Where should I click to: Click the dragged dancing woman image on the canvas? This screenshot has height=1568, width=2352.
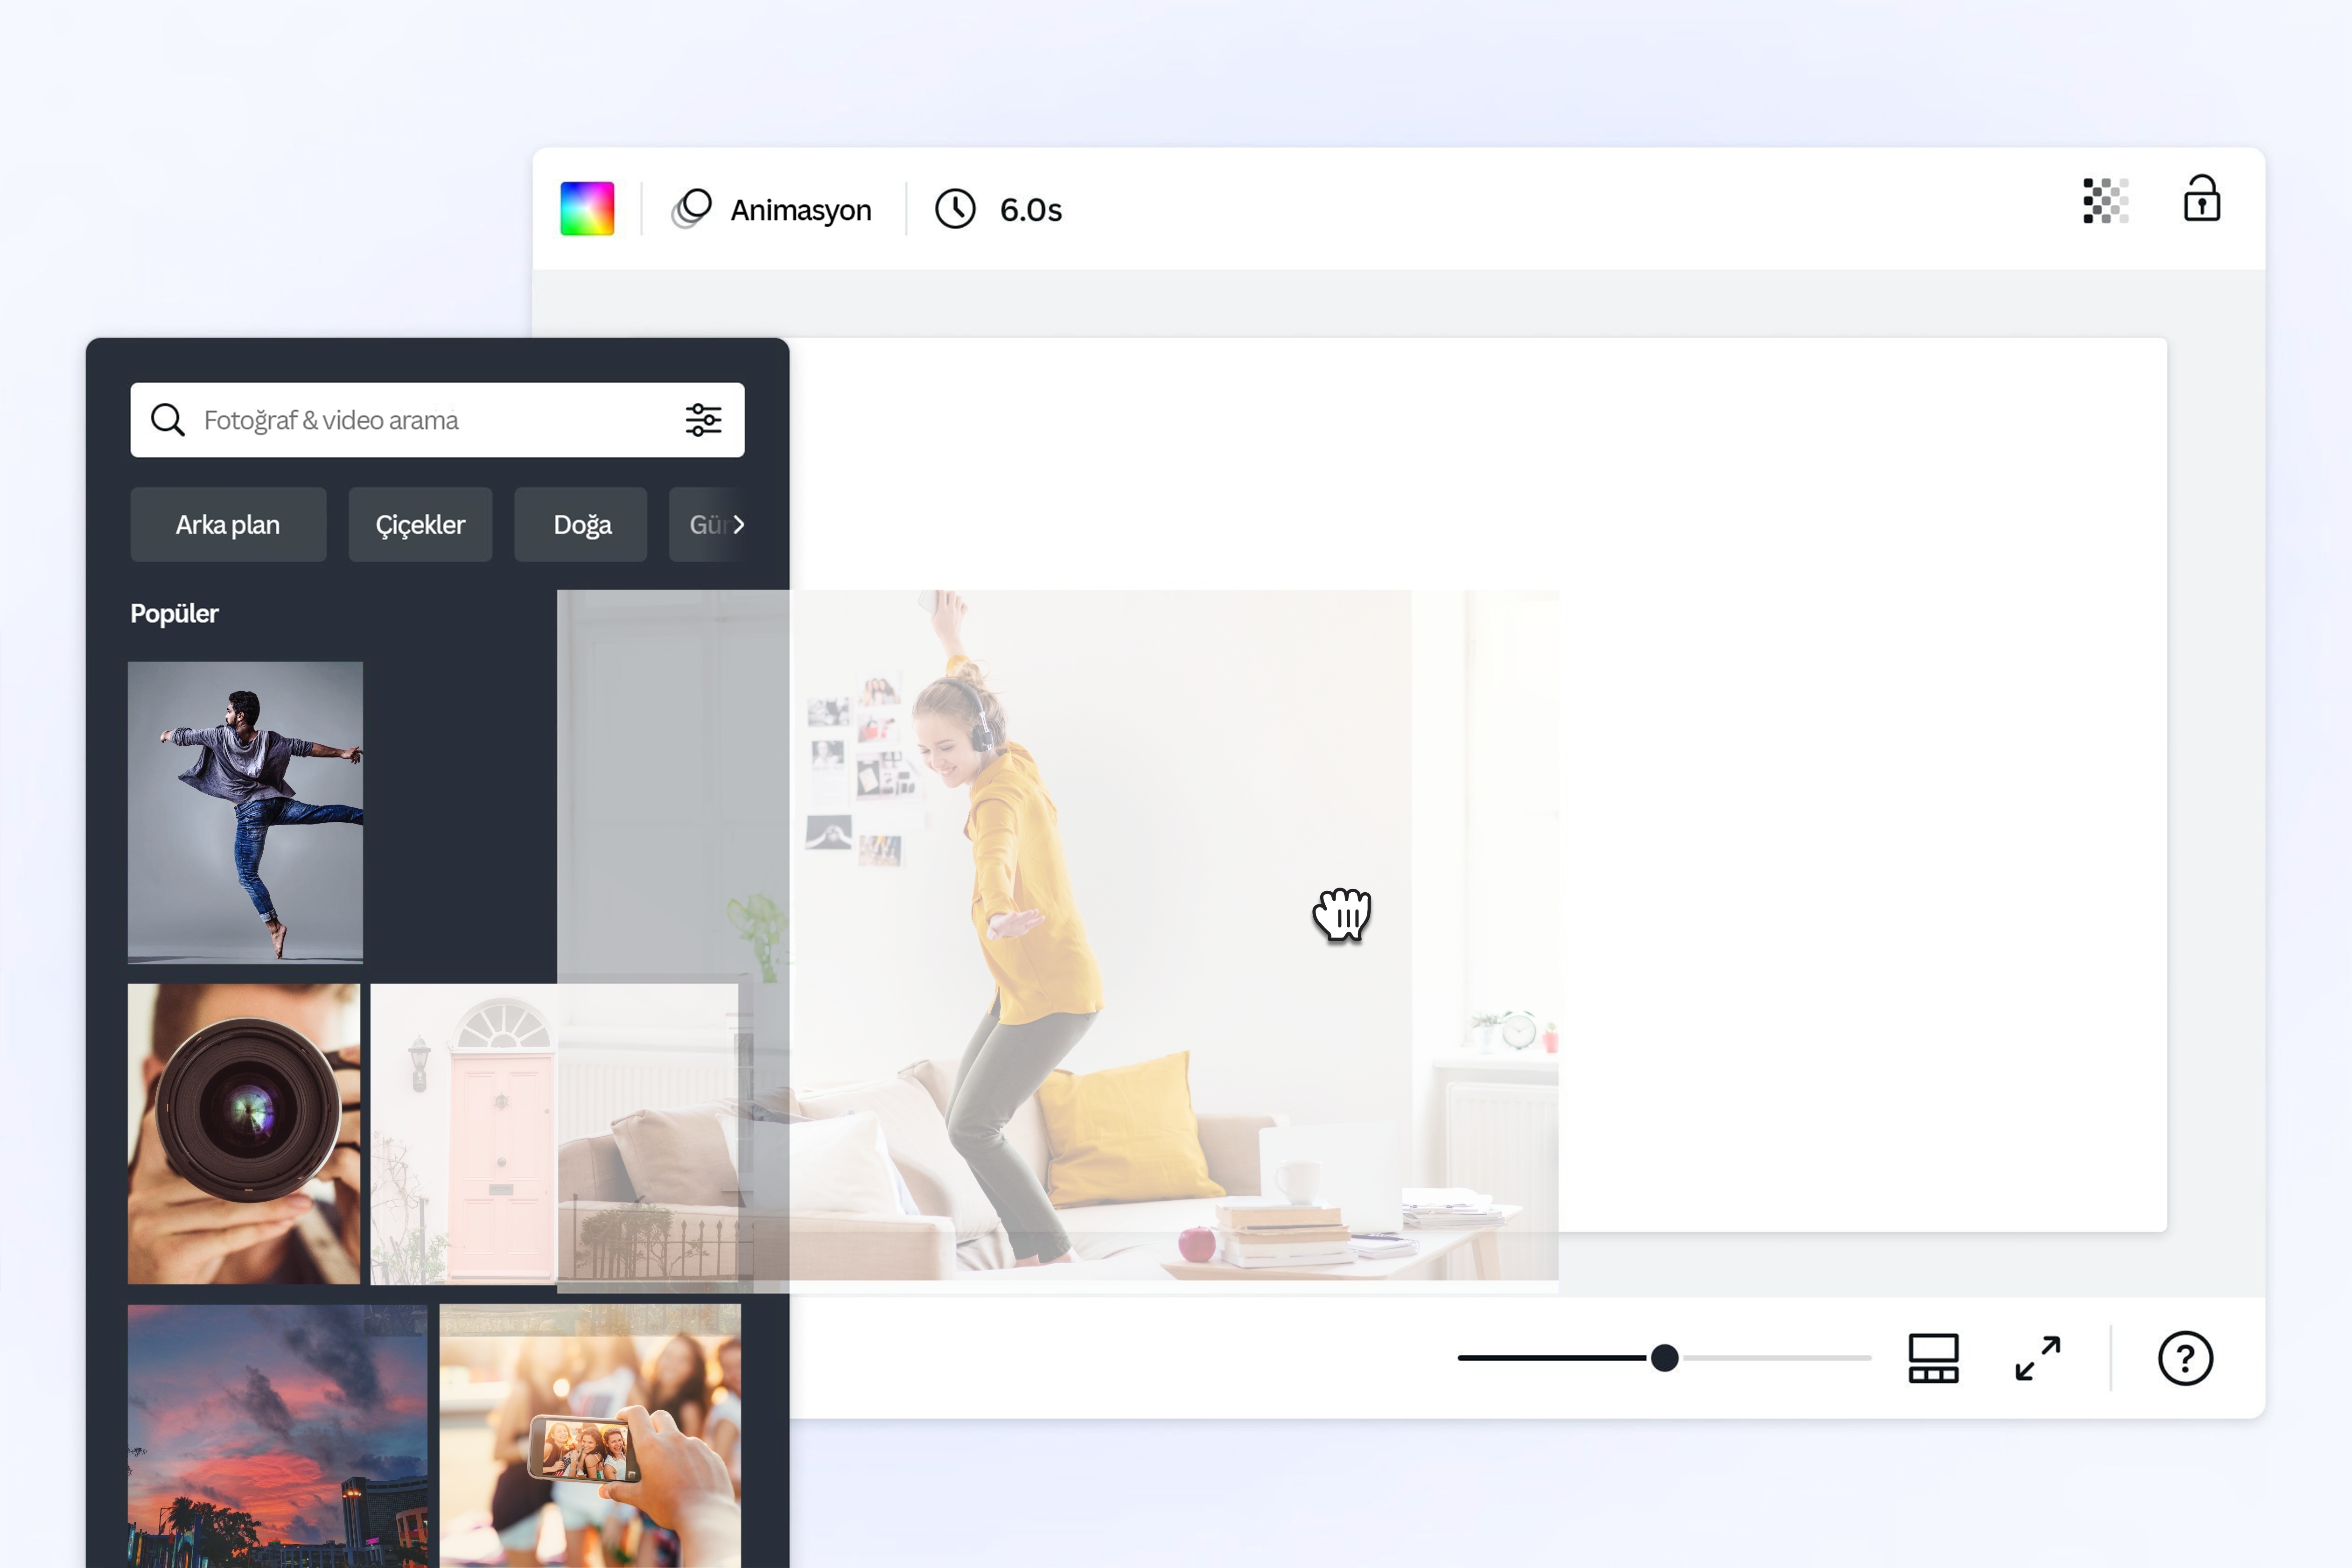(x=1057, y=940)
